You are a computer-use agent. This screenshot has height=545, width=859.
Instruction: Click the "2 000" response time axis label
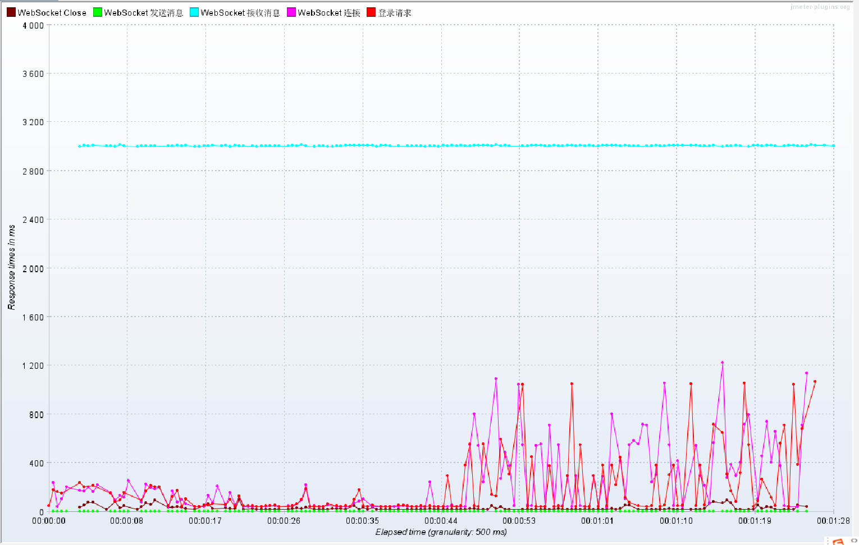[x=33, y=268]
